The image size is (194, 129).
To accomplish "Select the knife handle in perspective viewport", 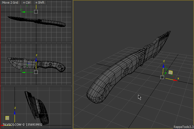I will (x=111, y=79).
